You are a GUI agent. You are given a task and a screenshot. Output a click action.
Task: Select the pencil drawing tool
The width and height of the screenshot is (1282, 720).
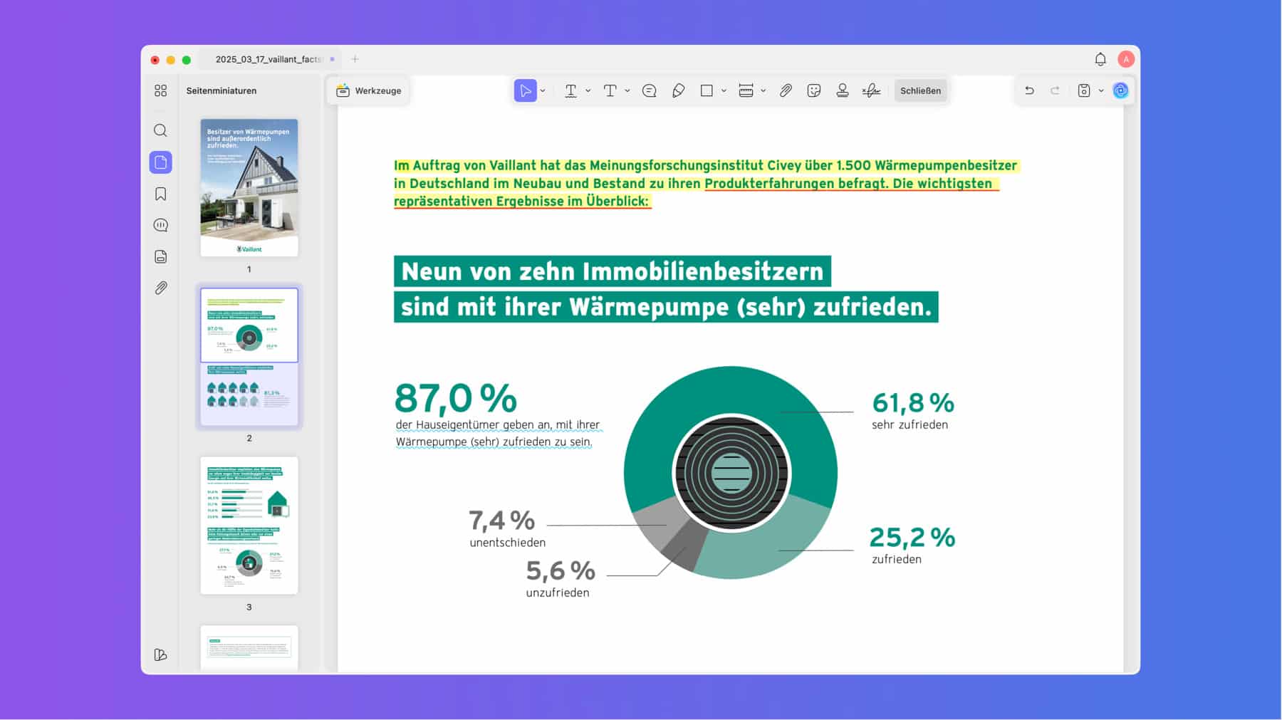pyautogui.click(x=678, y=90)
